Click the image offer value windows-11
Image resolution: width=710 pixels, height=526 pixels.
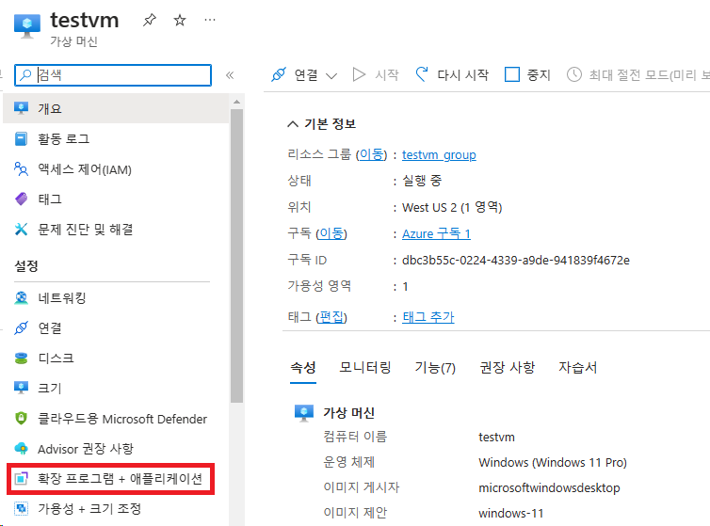tap(510, 514)
